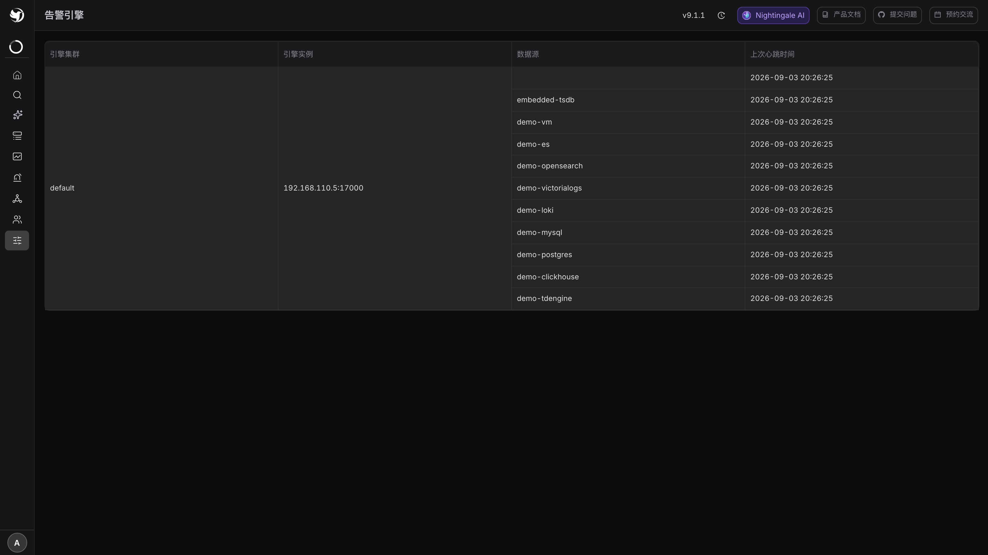Click the 引擎实例 column header
This screenshot has height=555, width=988.
[x=395, y=54]
